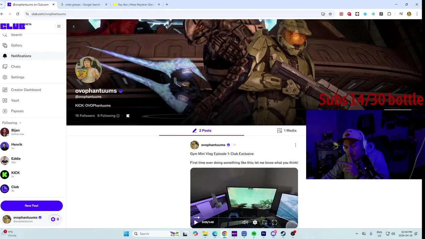Click the 6 Following link
The image size is (425, 239).
(x=106, y=116)
